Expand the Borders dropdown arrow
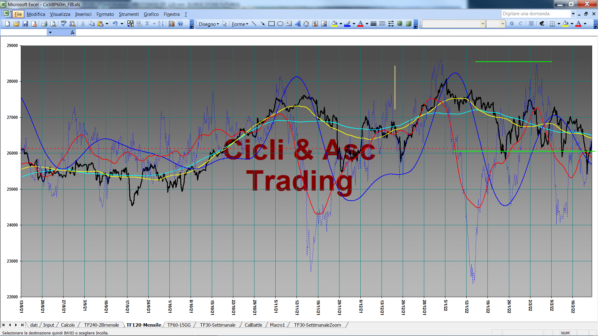598x336 pixels. (559, 24)
